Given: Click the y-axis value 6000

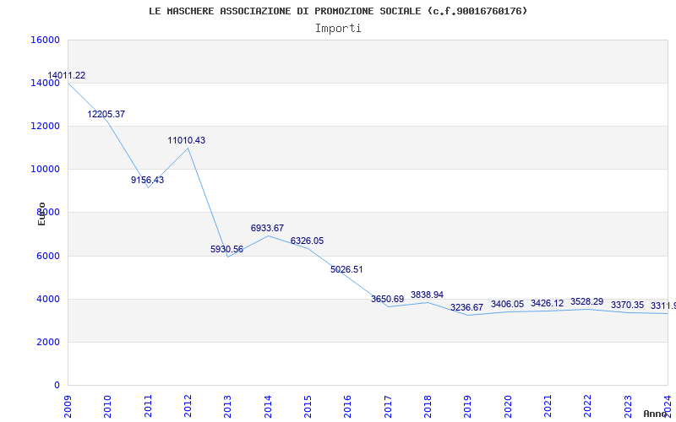Looking at the screenshot, I should pyautogui.click(x=48, y=256).
